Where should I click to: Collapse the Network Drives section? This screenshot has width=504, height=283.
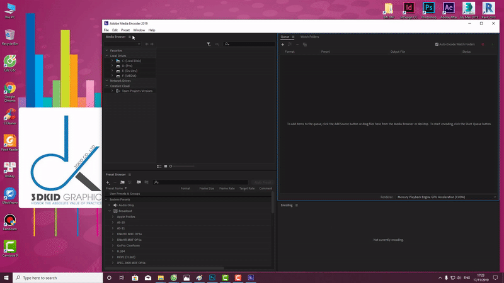[106, 81]
